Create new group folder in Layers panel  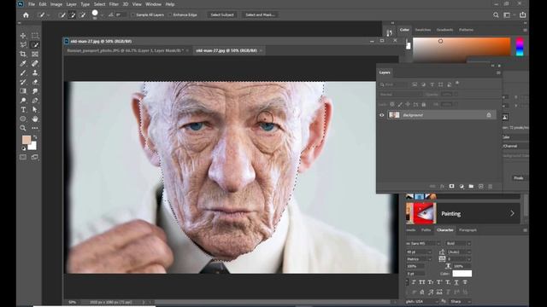click(x=471, y=187)
